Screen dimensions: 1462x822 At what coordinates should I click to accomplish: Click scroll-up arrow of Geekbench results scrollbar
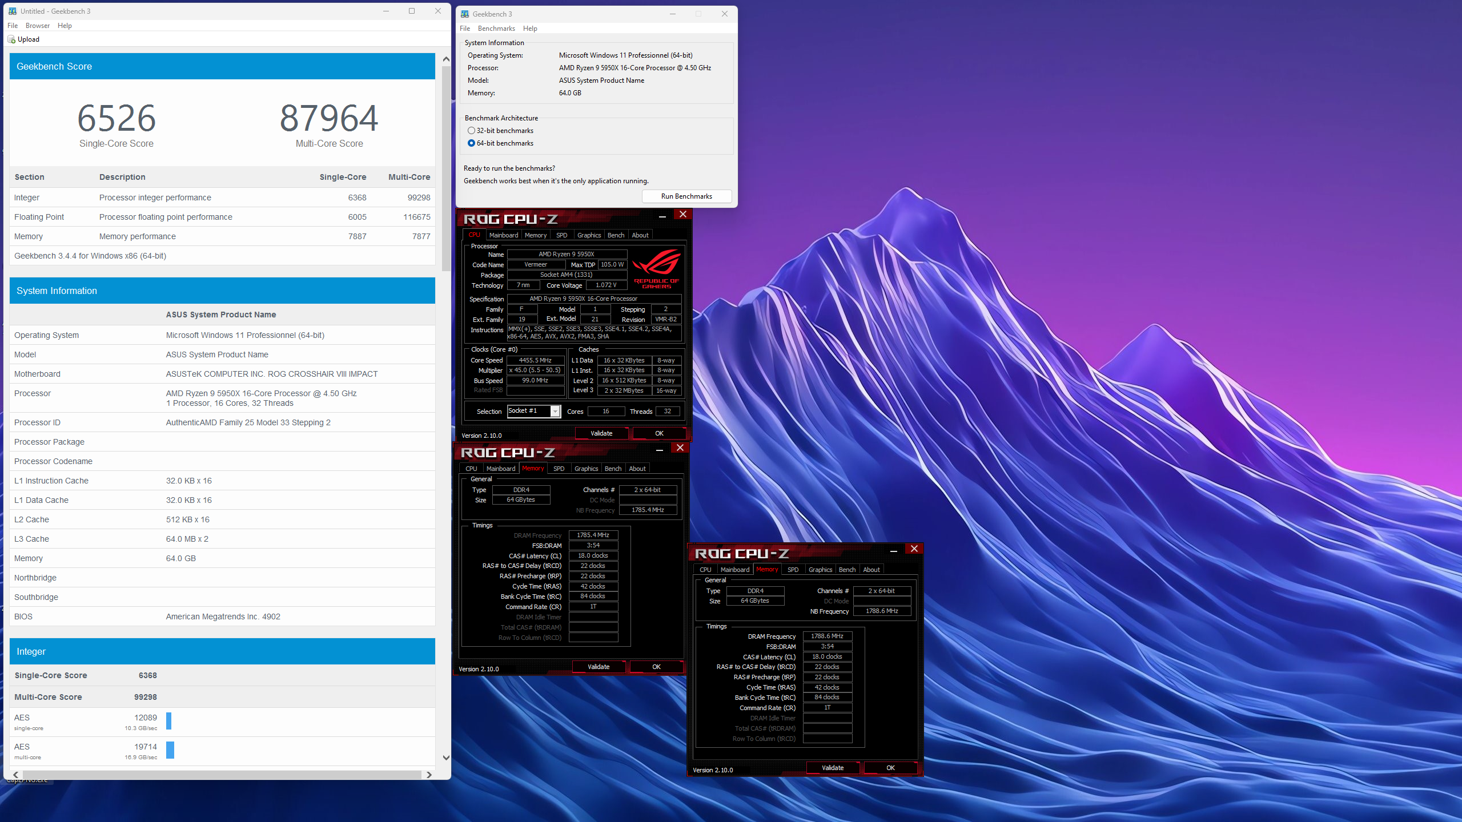(x=446, y=59)
